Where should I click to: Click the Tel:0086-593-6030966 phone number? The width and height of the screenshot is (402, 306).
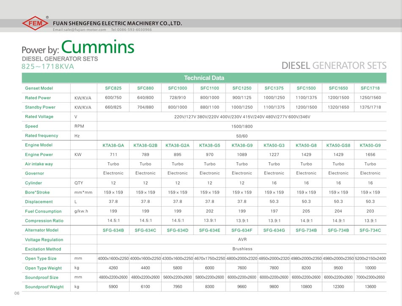click(131, 30)
